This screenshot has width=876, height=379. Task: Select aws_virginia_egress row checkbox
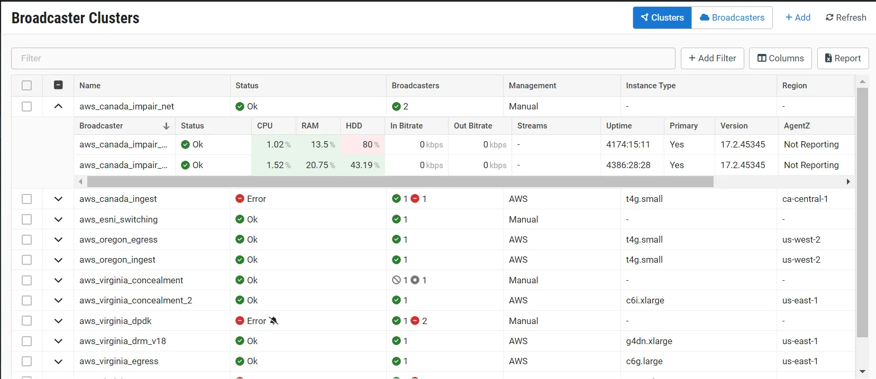point(27,361)
